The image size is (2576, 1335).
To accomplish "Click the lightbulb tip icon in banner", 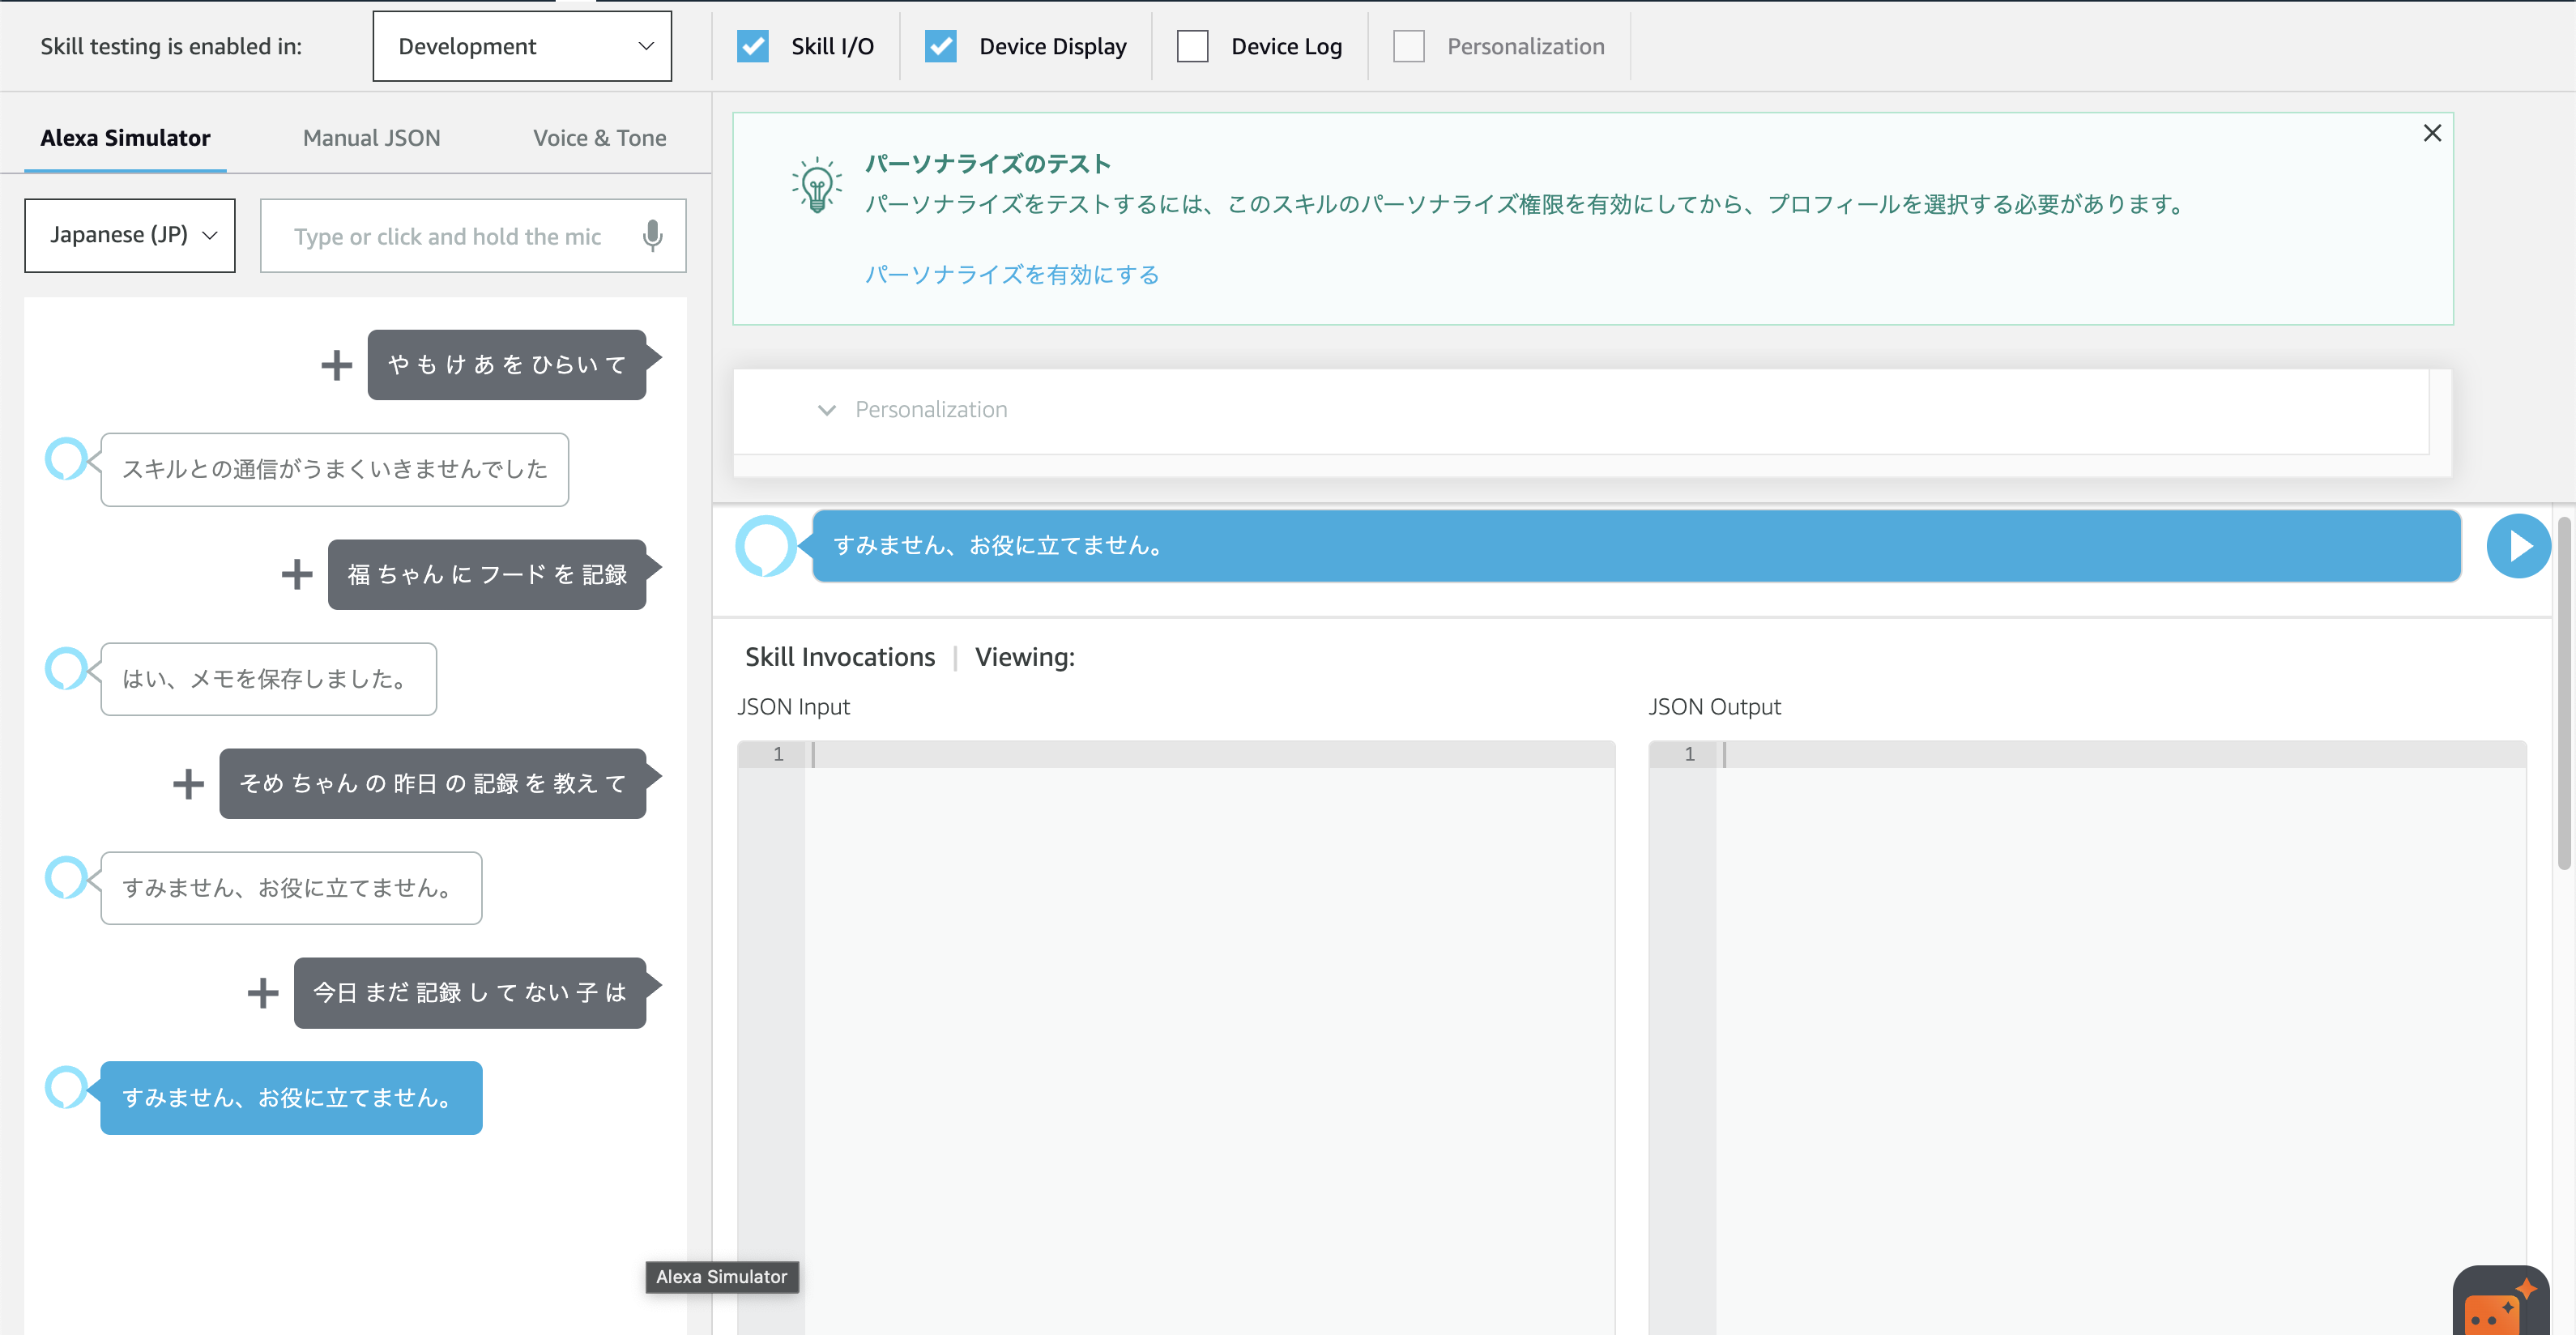I will [817, 184].
